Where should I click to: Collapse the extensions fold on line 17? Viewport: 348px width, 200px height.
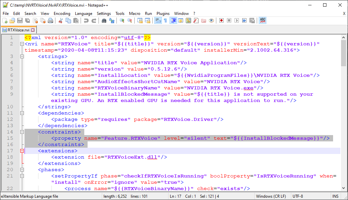22,151
